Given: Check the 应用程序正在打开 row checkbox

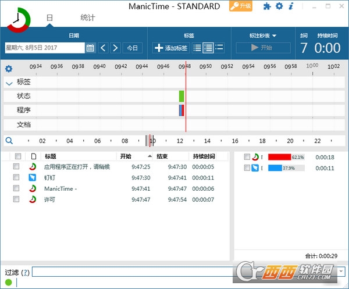Looking at the screenshot, I should pyautogui.click(x=16, y=166).
